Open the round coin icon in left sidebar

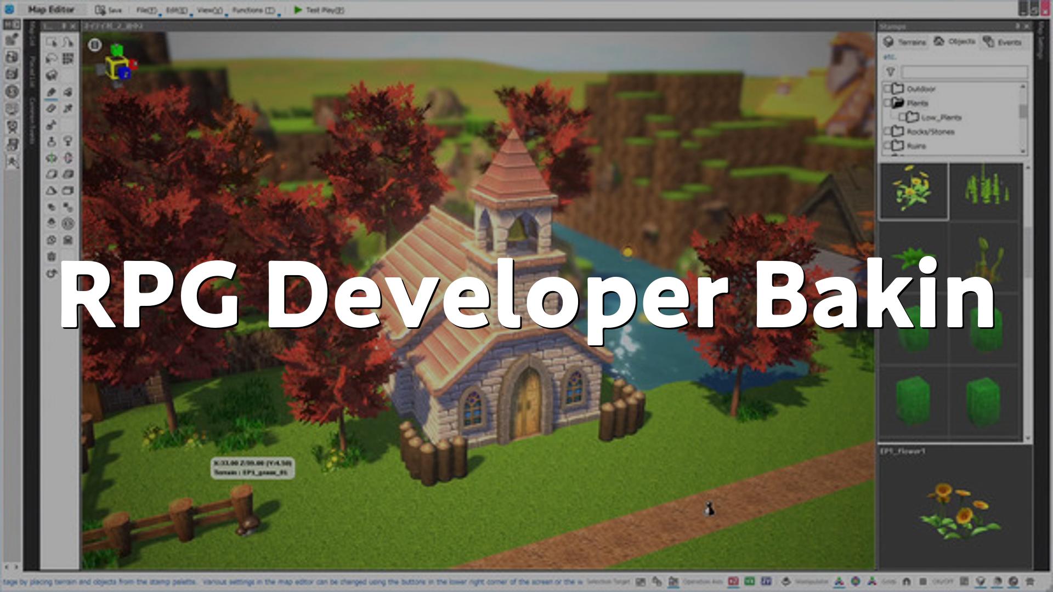(13, 92)
